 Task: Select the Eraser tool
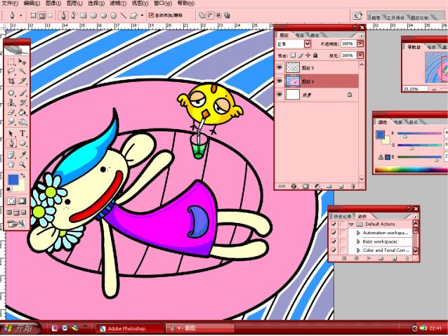click(11, 112)
